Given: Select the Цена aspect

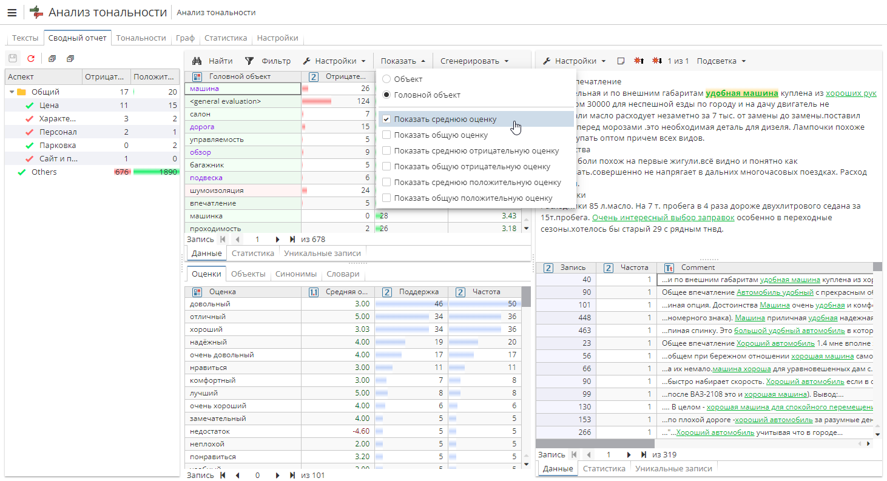Looking at the screenshot, I should click(x=93, y=105).
